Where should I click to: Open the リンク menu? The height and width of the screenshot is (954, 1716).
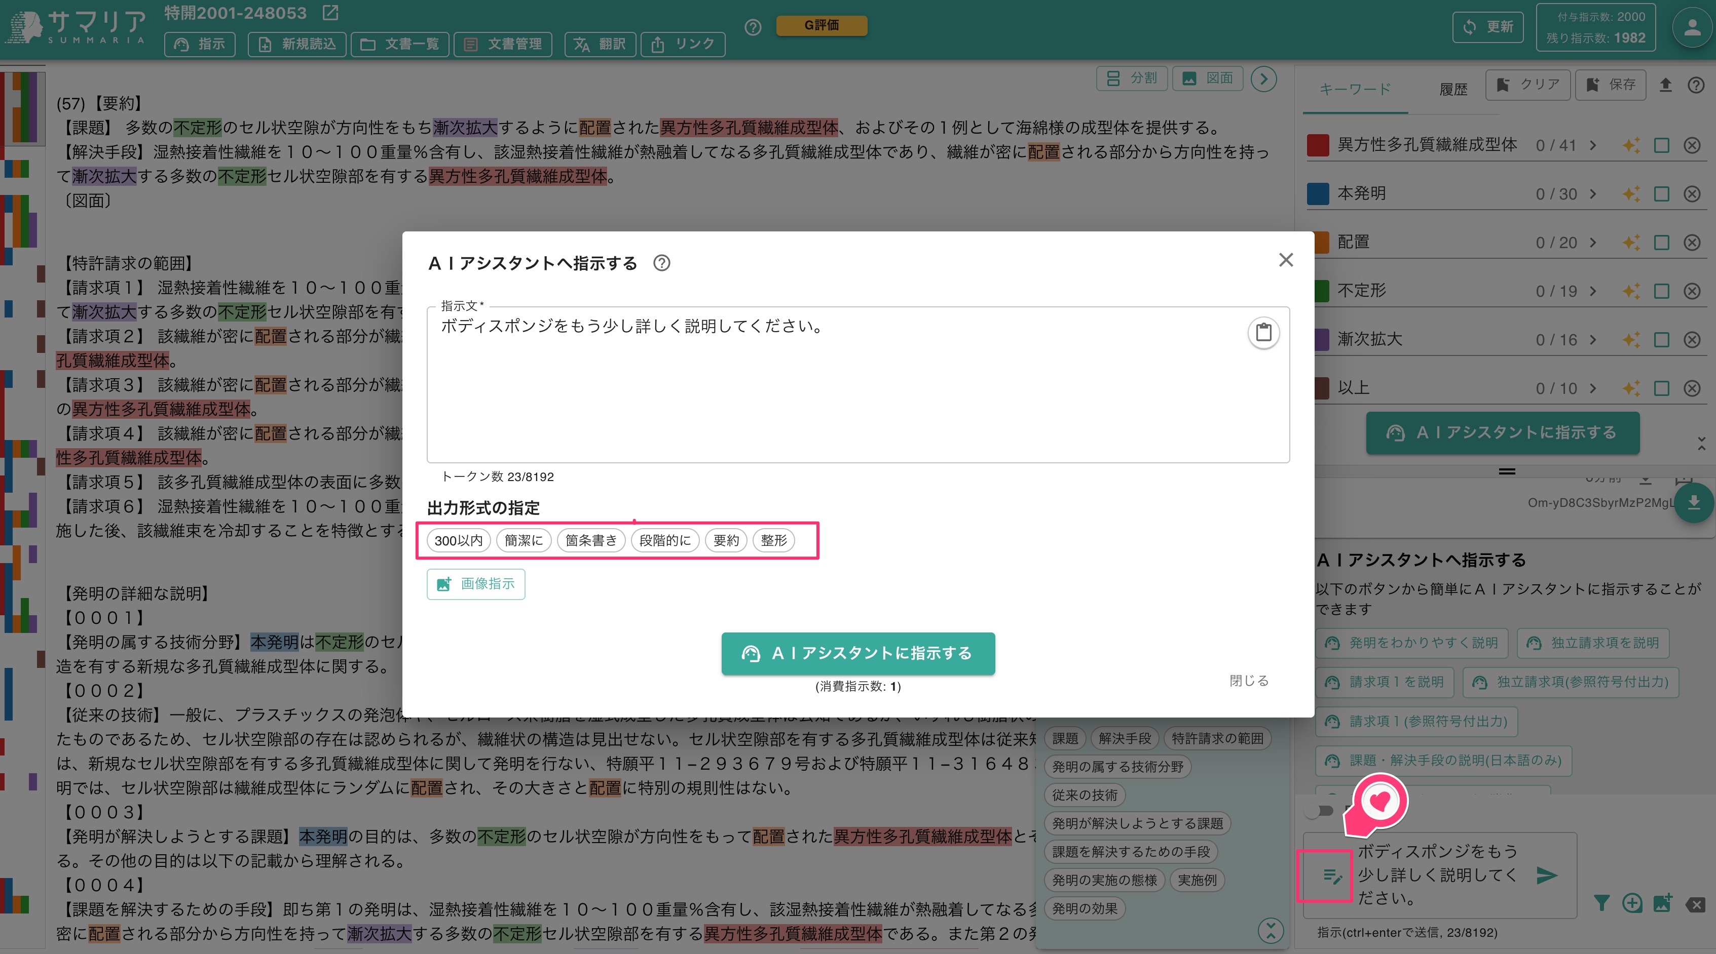click(683, 44)
